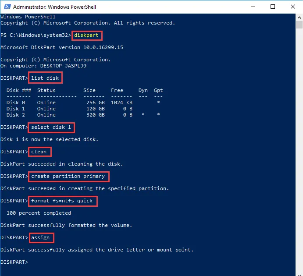Click the 'Status' column header
Image resolution: width=303 pixels, height=276 pixels.
tap(46, 90)
